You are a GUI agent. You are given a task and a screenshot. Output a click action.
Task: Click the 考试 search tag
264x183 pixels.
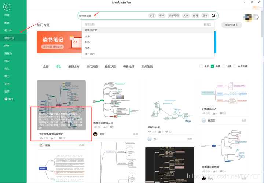click(162, 15)
